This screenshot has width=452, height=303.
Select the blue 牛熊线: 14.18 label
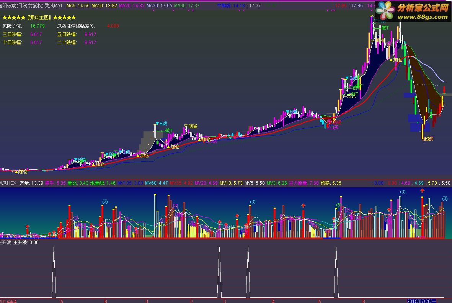pyautogui.click(x=231, y=5)
